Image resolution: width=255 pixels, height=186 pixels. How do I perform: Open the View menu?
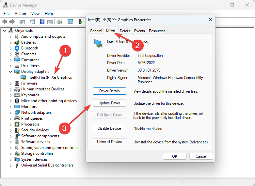35,14
